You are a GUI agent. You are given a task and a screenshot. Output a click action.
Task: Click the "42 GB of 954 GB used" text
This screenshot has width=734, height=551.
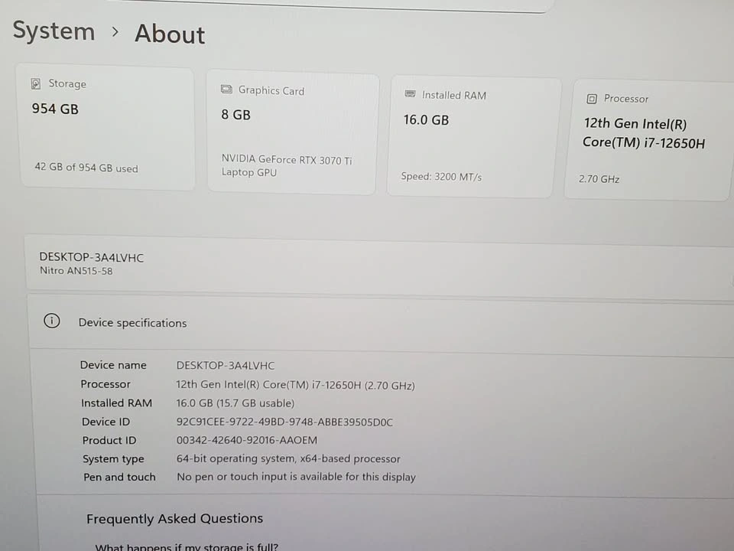pos(86,168)
